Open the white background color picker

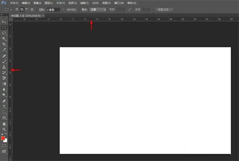tap(6, 141)
